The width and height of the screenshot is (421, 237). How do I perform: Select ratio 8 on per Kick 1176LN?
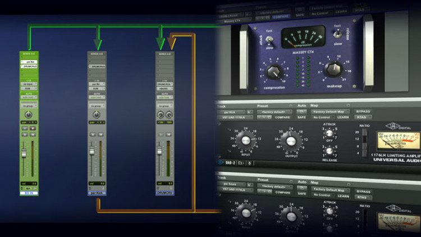coord(364,147)
